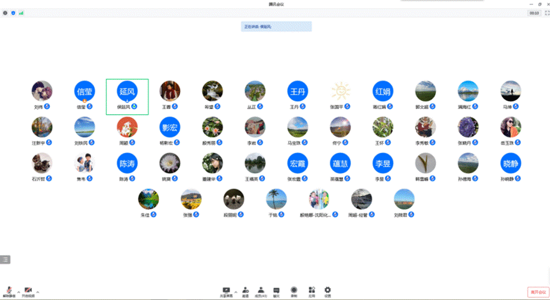Click the 共享屏幕 (Share Screen) icon

(x=226, y=291)
